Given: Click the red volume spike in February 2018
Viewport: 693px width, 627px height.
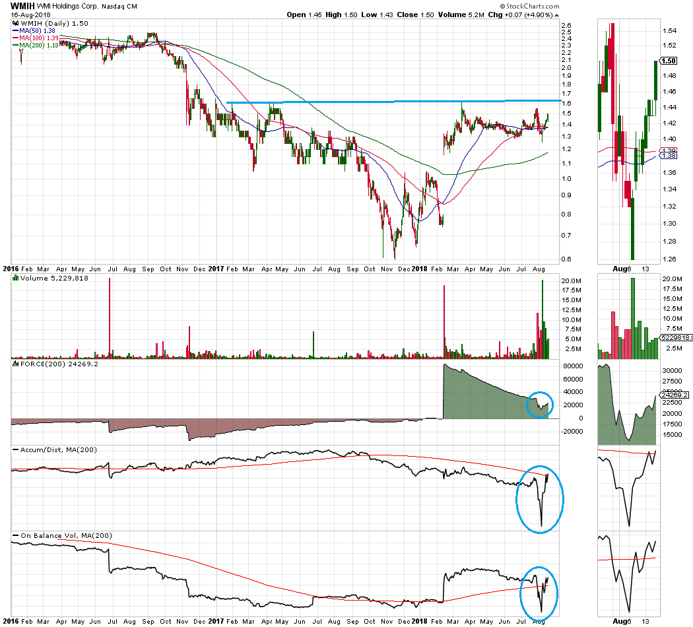Looking at the screenshot, I should pyautogui.click(x=444, y=321).
